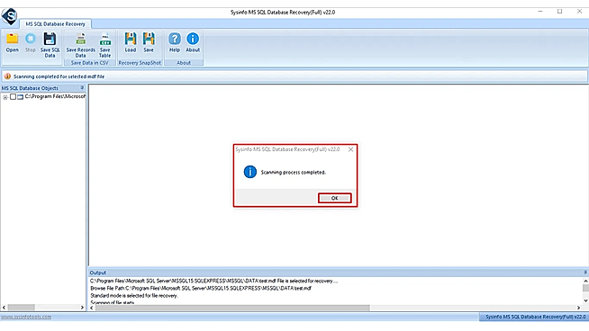Click the 'Browse File Path' output line
This screenshot has height=331, width=589.
click(201, 288)
